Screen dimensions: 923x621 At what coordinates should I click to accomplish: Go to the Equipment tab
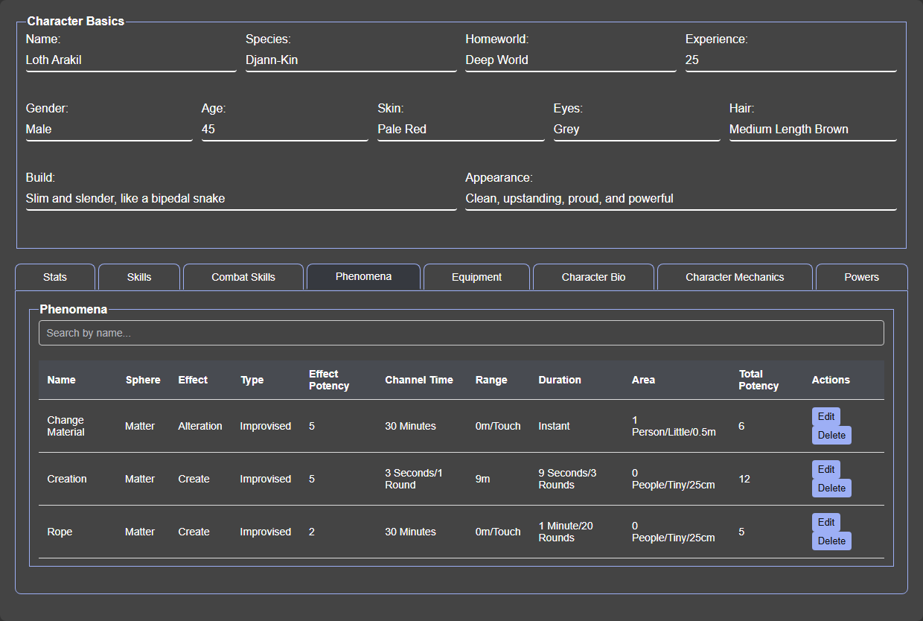pyautogui.click(x=476, y=277)
